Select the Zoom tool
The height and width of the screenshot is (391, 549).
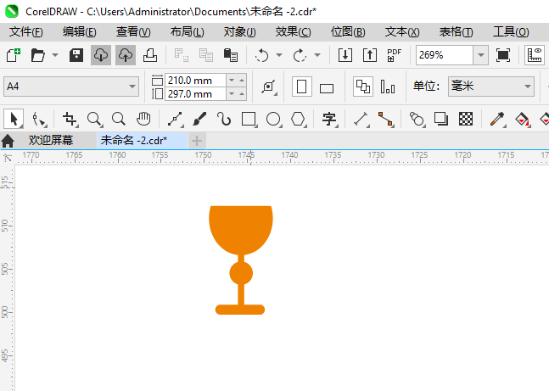pyautogui.click(x=94, y=120)
